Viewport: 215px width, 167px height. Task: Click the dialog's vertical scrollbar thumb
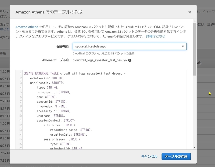tap(195, 49)
